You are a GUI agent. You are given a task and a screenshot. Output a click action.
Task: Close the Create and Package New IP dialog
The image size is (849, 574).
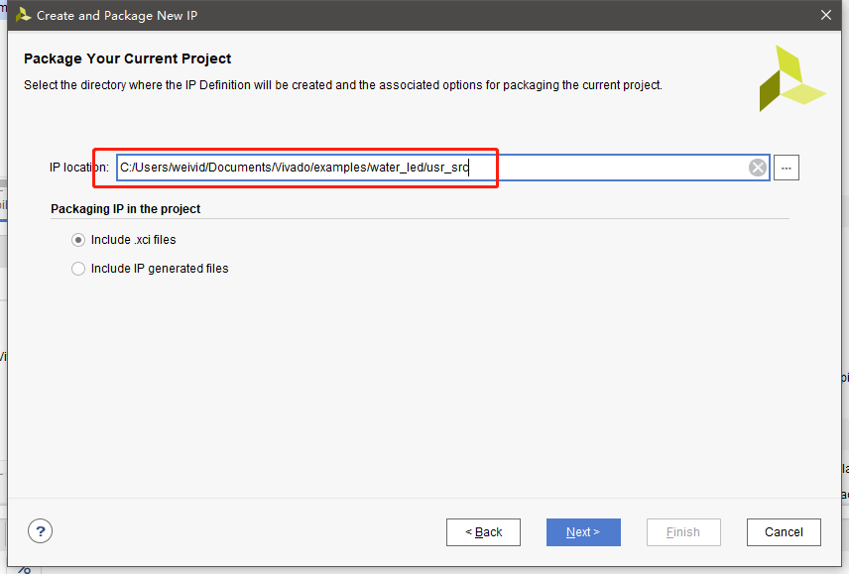[826, 15]
